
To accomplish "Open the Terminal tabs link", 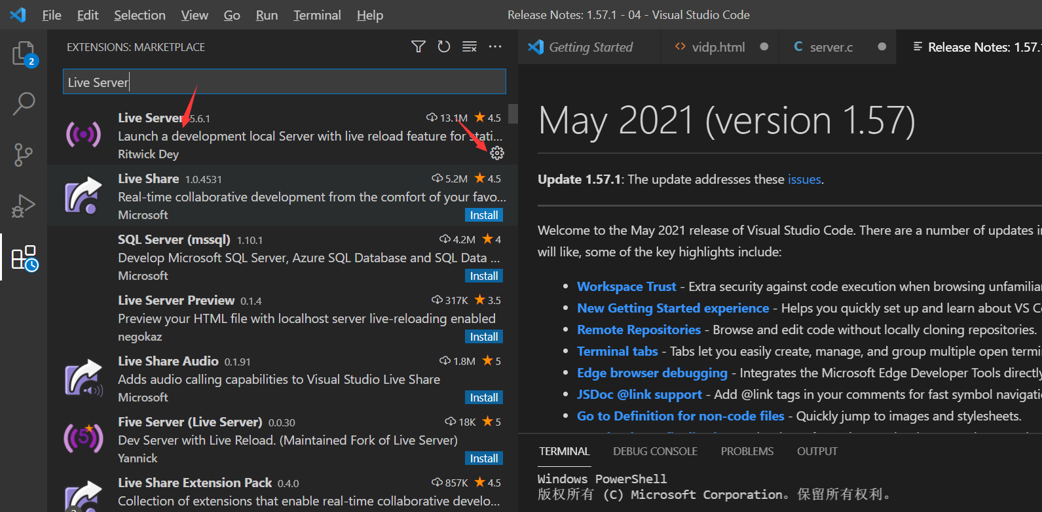I will pyautogui.click(x=617, y=351).
